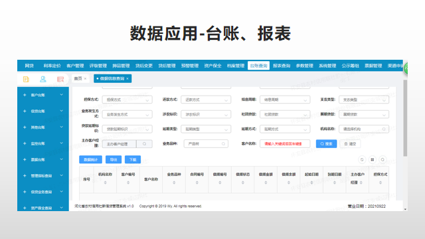This screenshot has width=425, height=239.
Task: Click the round grid columns icon
Action: (x=372, y=159)
